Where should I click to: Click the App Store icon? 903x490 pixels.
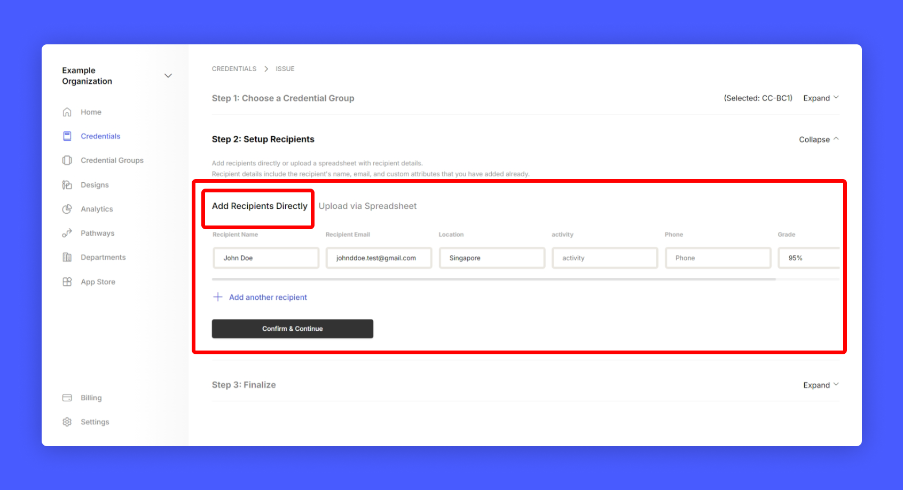tap(67, 282)
